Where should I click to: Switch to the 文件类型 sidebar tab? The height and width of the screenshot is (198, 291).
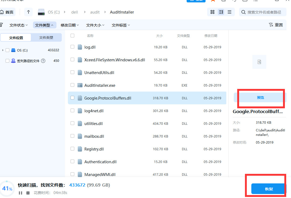coord(46,38)
